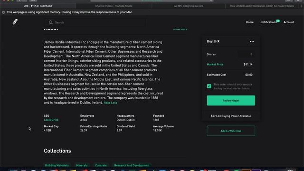Switch to LA 291 Designing Careers tab

pyautogui.click(x=189, y=6)
